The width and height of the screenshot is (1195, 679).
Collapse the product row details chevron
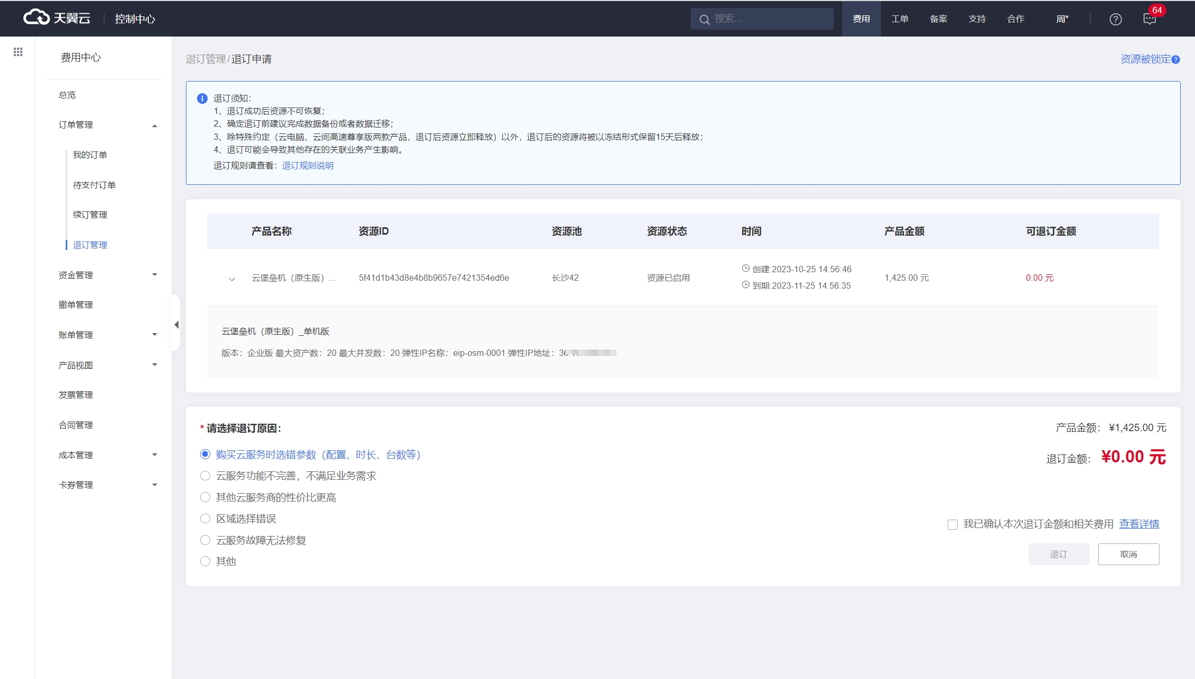(231, 279)
